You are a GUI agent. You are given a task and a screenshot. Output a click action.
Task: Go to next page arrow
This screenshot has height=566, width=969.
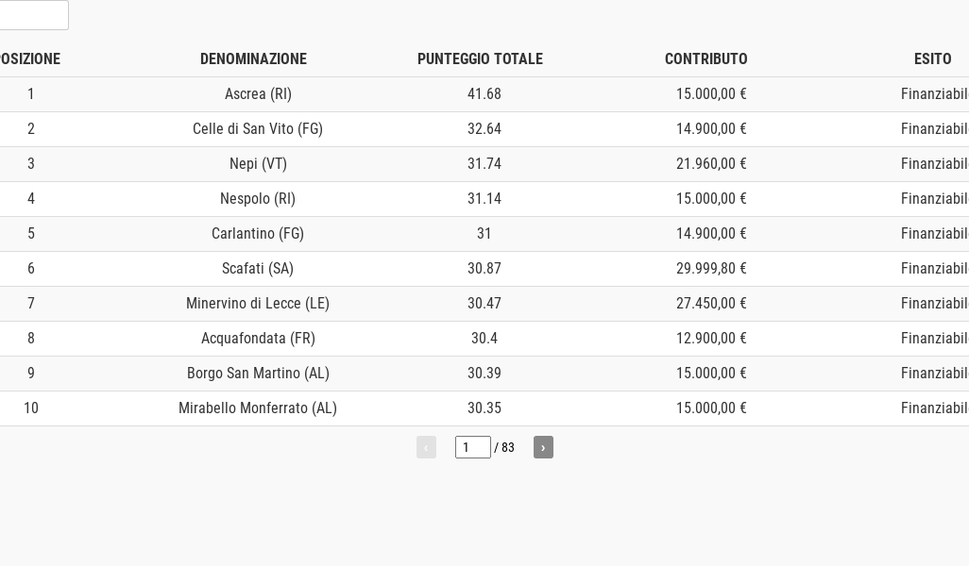(x=543, y=447)
